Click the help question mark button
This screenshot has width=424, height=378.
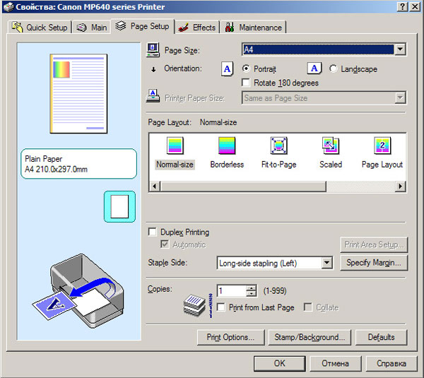[402, 7]
